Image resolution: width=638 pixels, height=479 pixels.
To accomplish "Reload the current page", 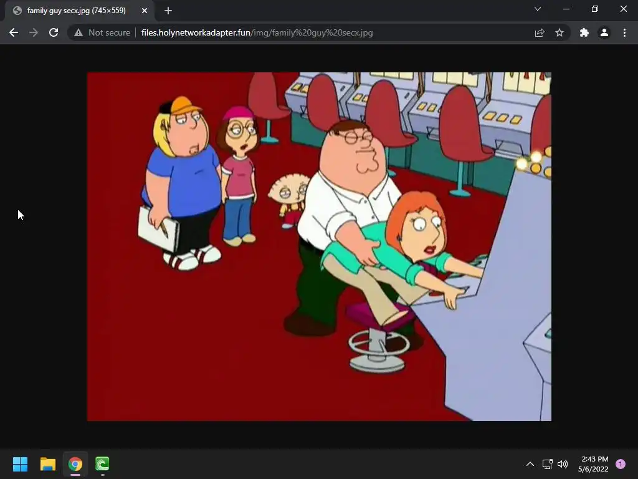I will (54, 32).
